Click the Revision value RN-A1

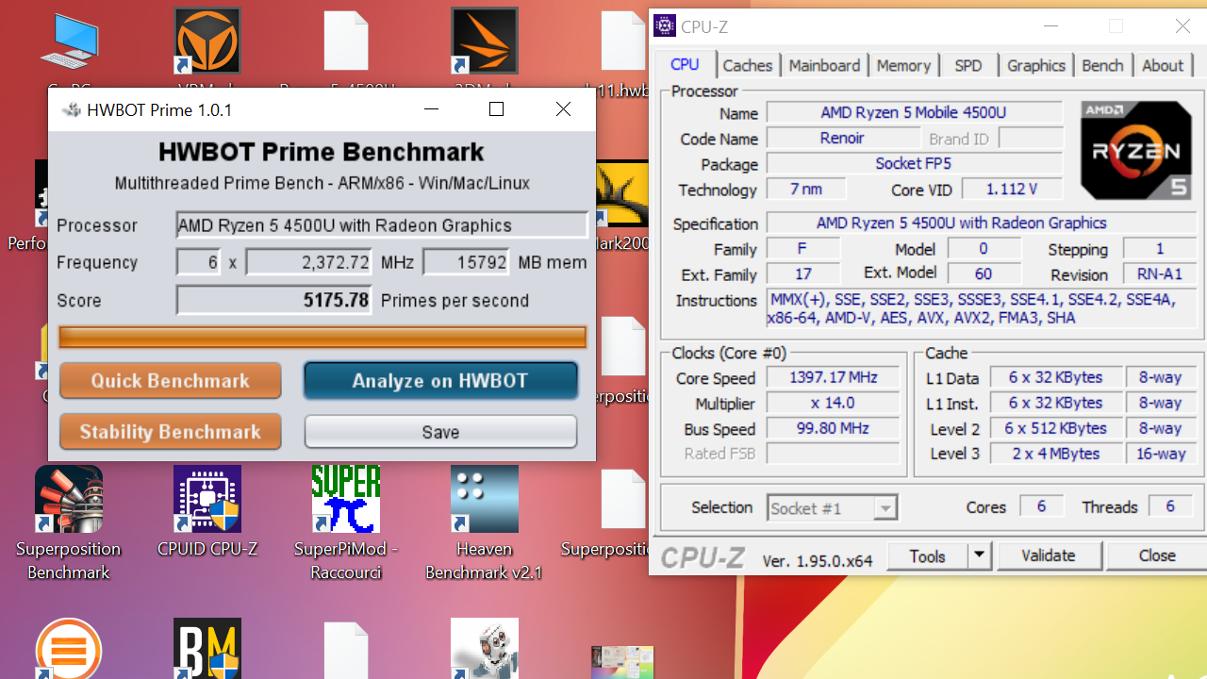(x=1160, y=274)
